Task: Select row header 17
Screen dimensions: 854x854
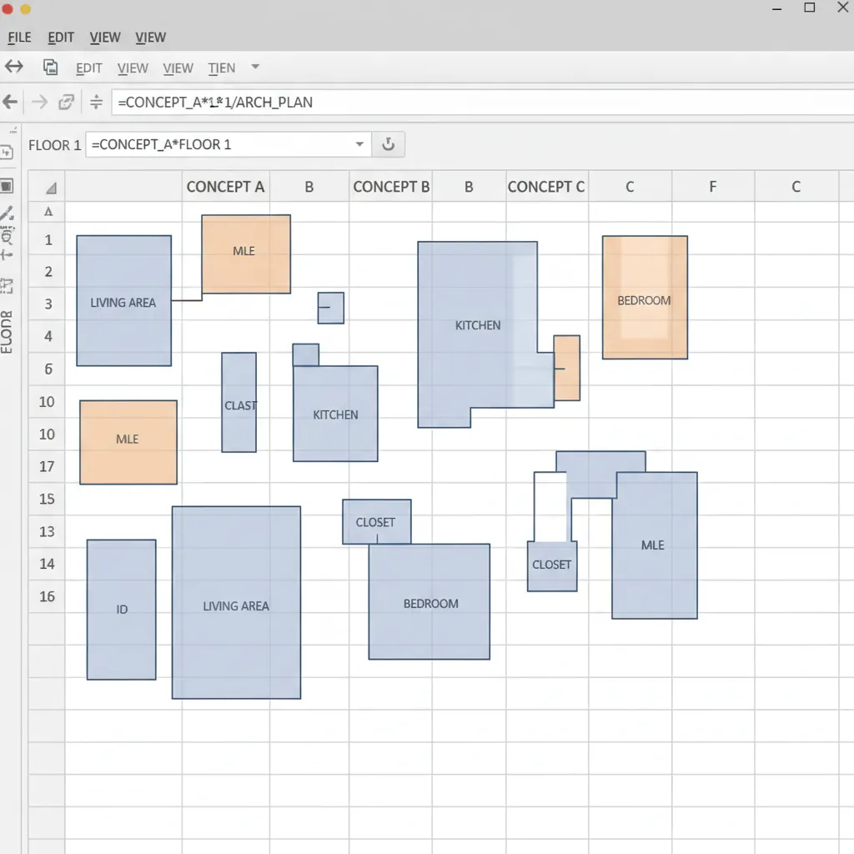Action: (x=47, y=466)
